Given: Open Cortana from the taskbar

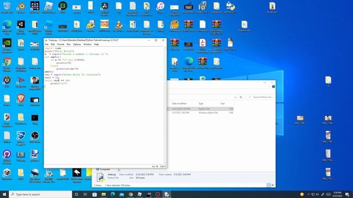Looking at the screenshot, I should click(x=76, y=194).
